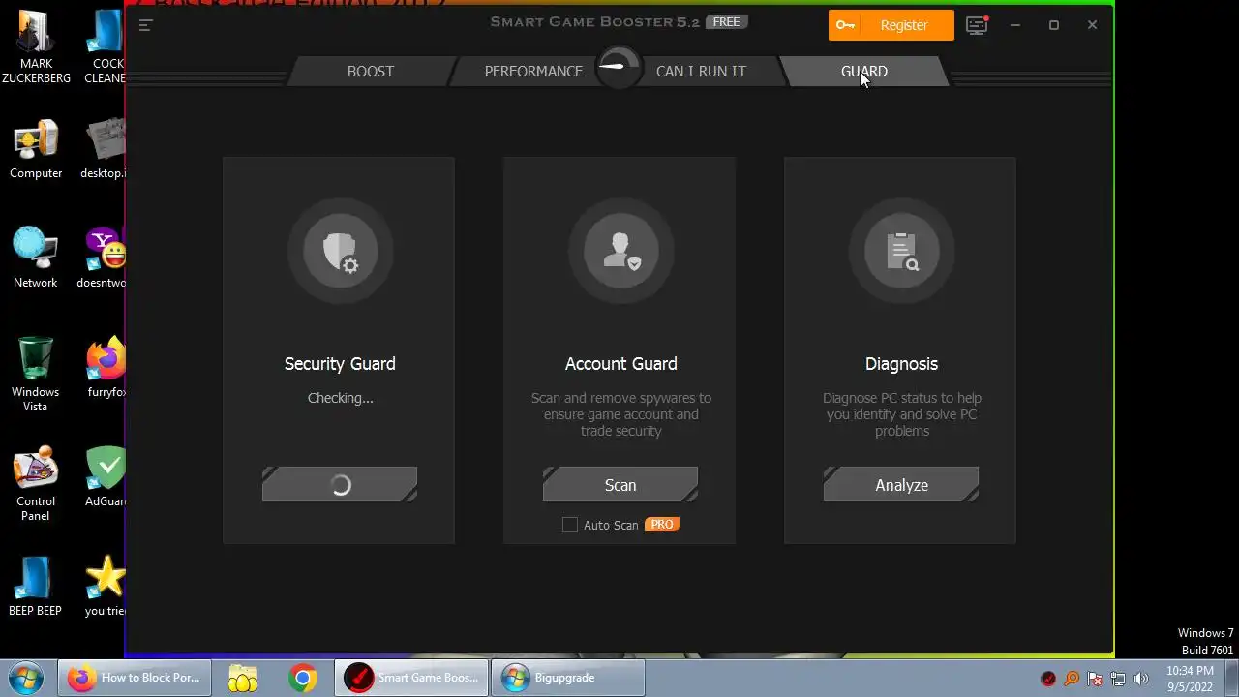Image resolution: width=1239 pixels, height=697 pixels.
Task: Click the PRO badge next to Auto Scan
Action: [x=662, y=524]
